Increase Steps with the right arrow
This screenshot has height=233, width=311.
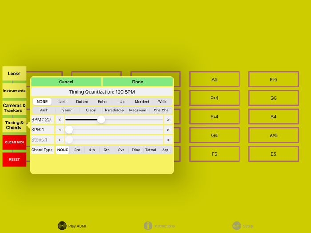coord(168,140)
